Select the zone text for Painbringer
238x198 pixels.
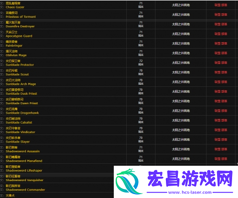(x=181, y=44)
